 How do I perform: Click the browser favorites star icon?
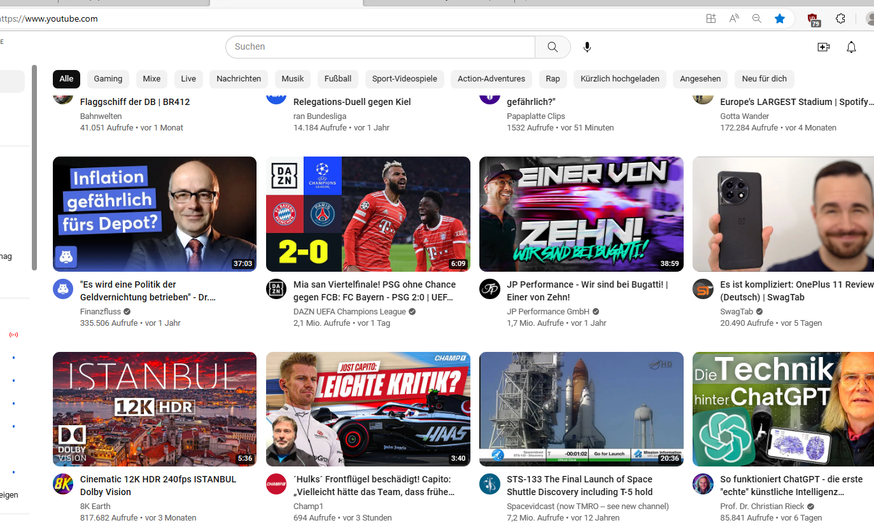pyautogui.click(x=779, y=18)
